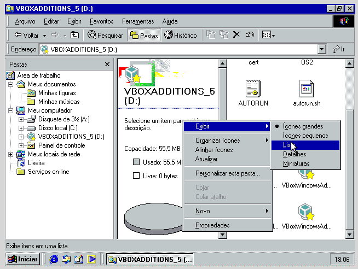
Task: Open the Favoritos menu
Action: pyautogui.click(x=102, y=21)
